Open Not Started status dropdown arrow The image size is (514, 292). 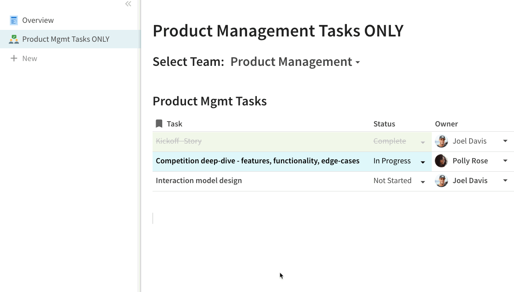tap(423, 182)
